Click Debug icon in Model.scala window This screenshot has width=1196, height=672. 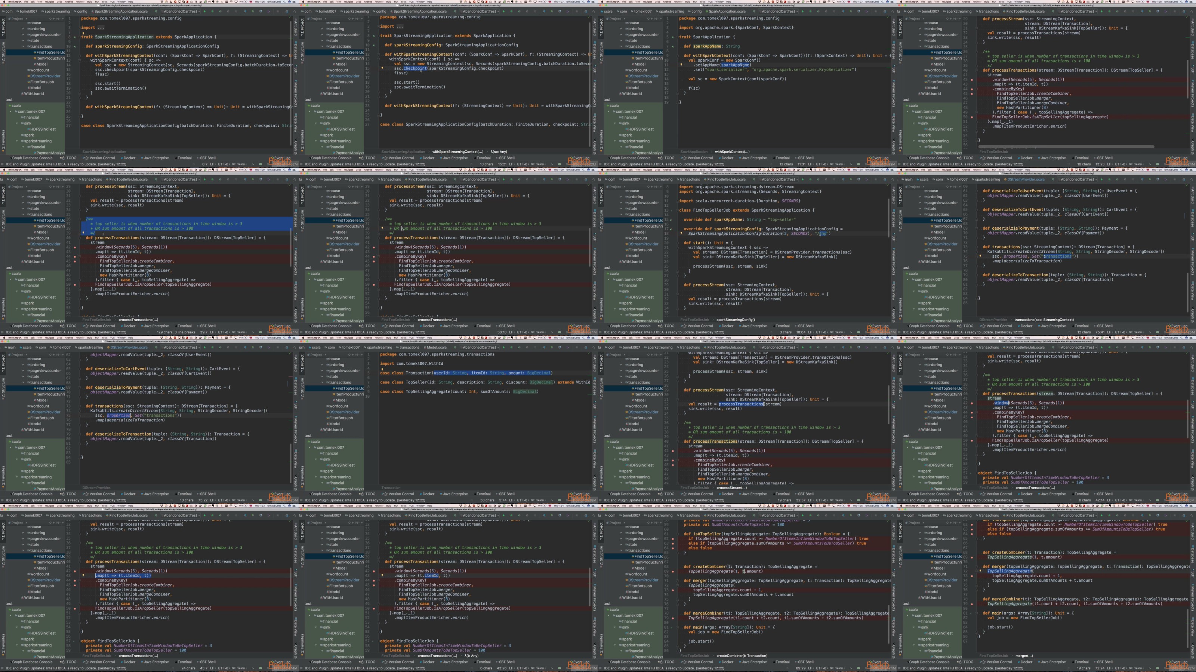pyautogui.click(x=511, y=347)
